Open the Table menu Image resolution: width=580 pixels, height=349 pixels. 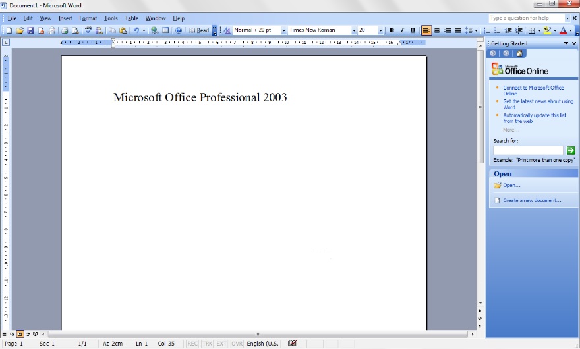[x=132, y=18]
